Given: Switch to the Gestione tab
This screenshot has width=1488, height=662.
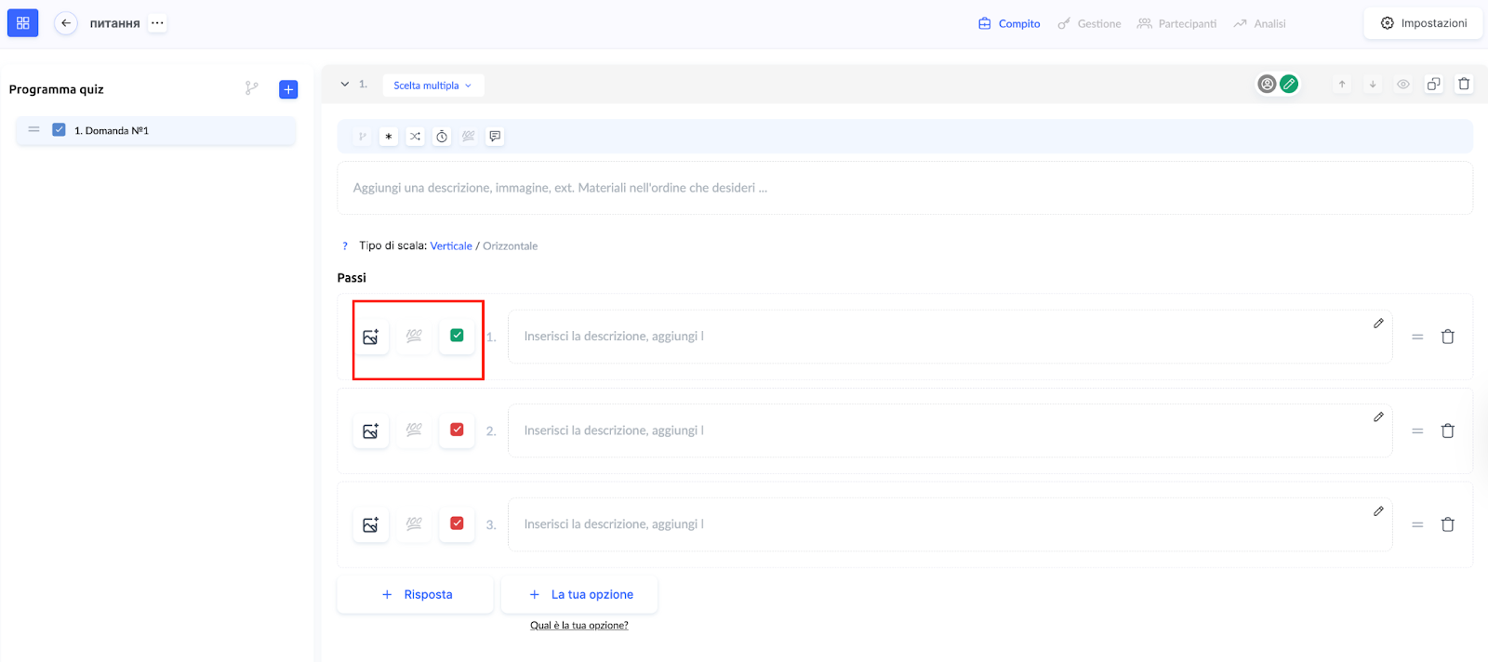Looking at the screenshot, I should [x=1089, y=23].
